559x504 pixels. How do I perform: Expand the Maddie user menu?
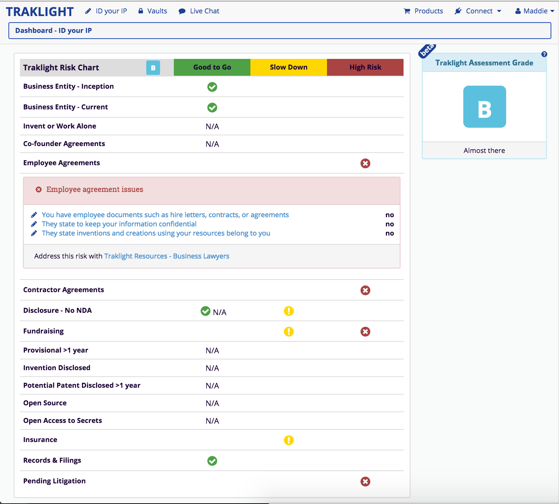[534, 11]
